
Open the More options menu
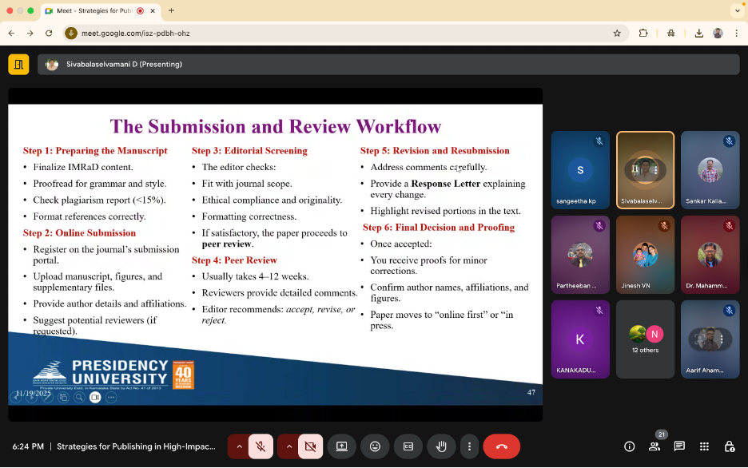(469, 446)
